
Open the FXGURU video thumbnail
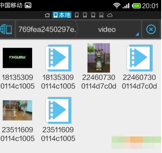click(x=17, y=58)
